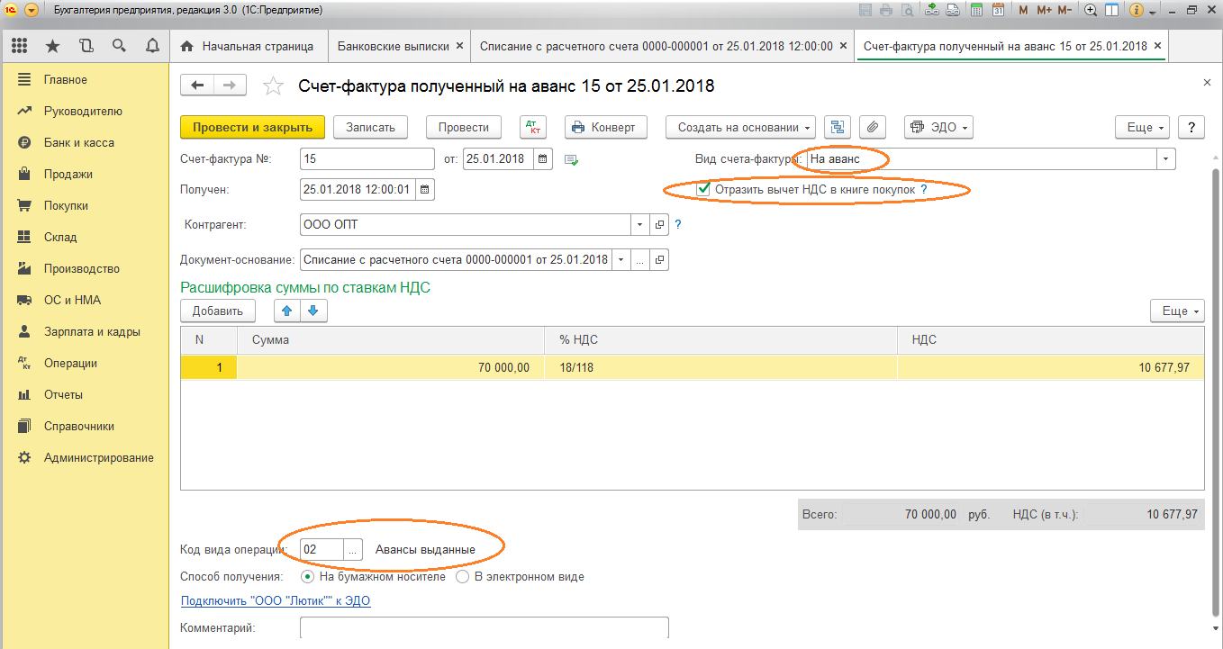Toggle 'Отразить вычет НДС в книге покупок' checkbox
The width and height of the screenshot is (1223, 649).
(x=704, y=189)
